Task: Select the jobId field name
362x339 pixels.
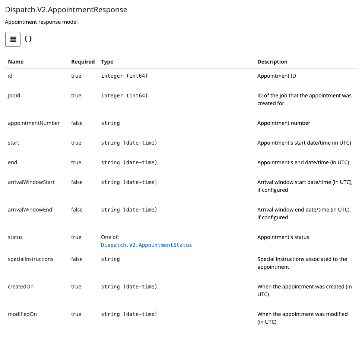Action: tap(14, 96)
